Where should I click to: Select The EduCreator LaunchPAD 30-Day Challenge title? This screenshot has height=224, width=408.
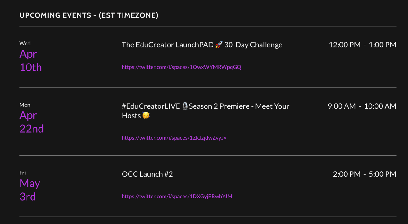[202, 45]
